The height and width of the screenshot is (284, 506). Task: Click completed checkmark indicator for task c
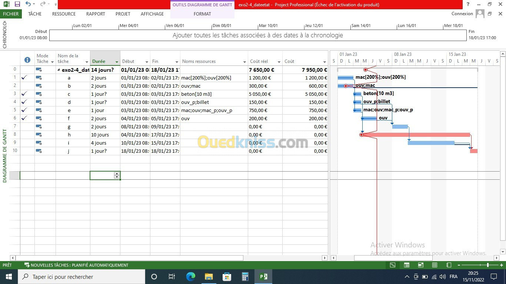click(24, 94)
